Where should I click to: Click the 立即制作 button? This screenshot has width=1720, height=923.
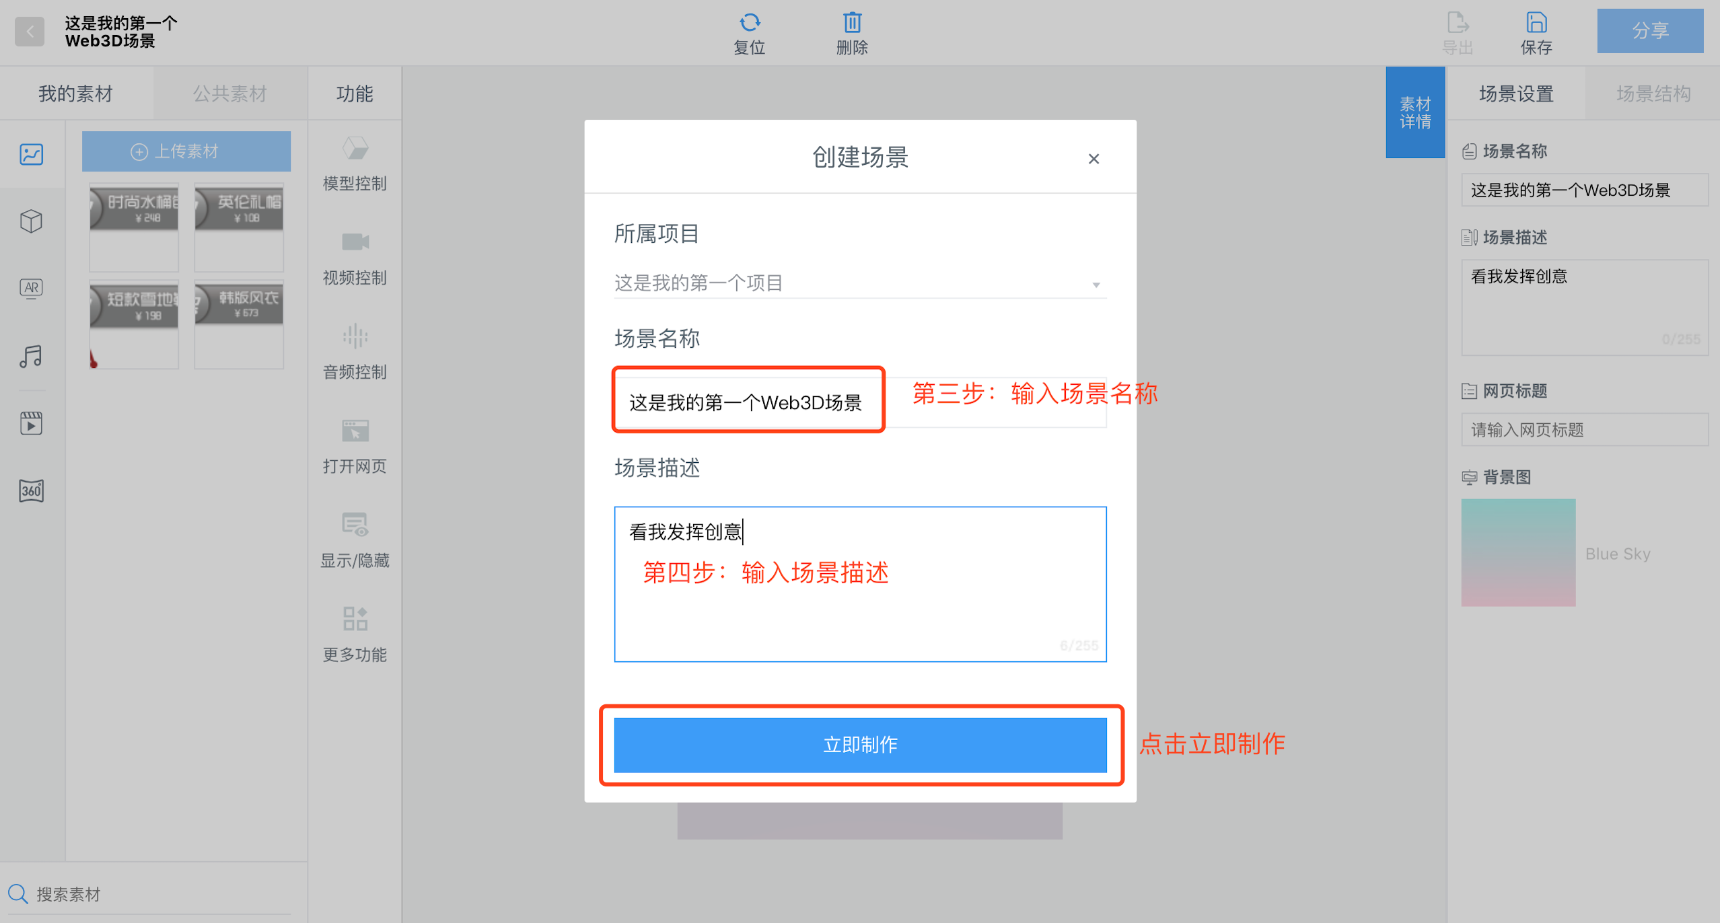(860, 745)
